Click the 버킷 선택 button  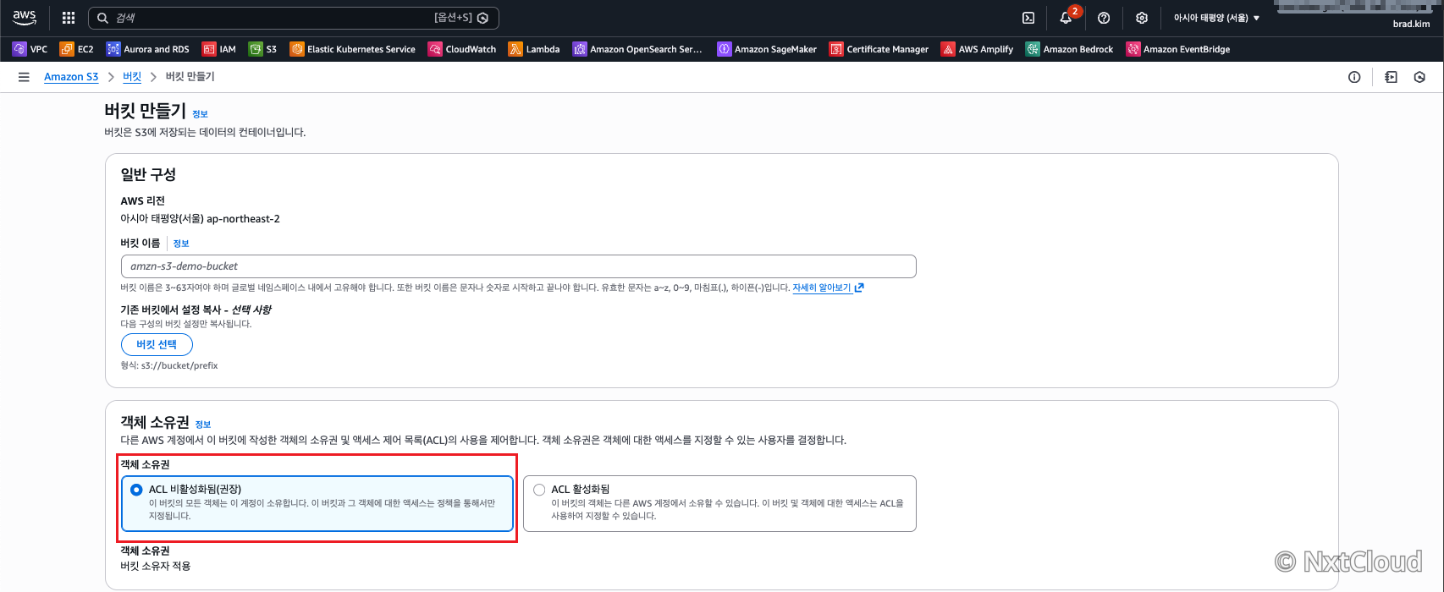[x=157, y=344]
